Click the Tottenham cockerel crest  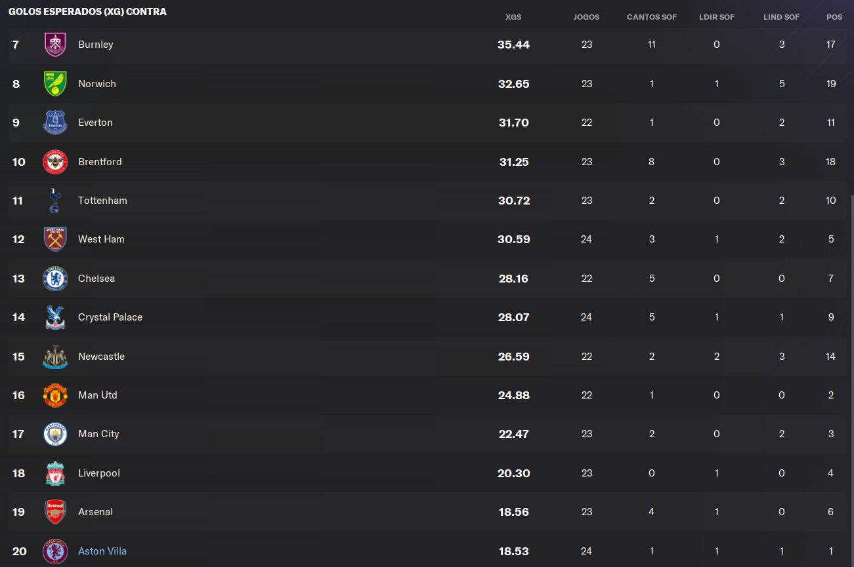pyautogui.click(x=55, y=201)
